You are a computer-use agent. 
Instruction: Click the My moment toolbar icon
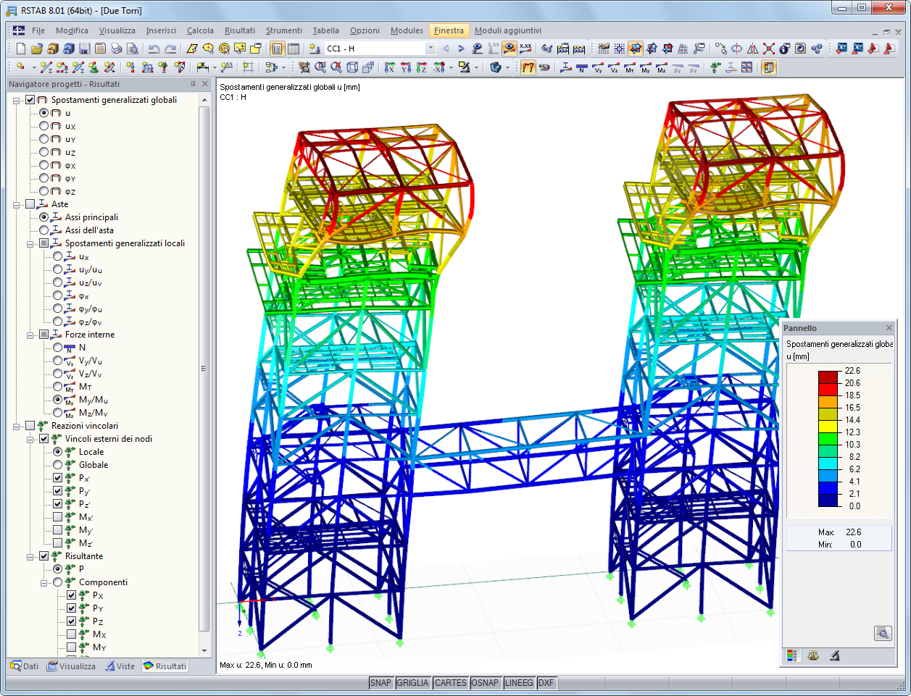coord(645,68)
